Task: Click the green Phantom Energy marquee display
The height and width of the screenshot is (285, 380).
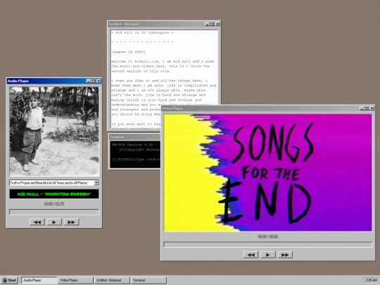Action: pos(54,194)
